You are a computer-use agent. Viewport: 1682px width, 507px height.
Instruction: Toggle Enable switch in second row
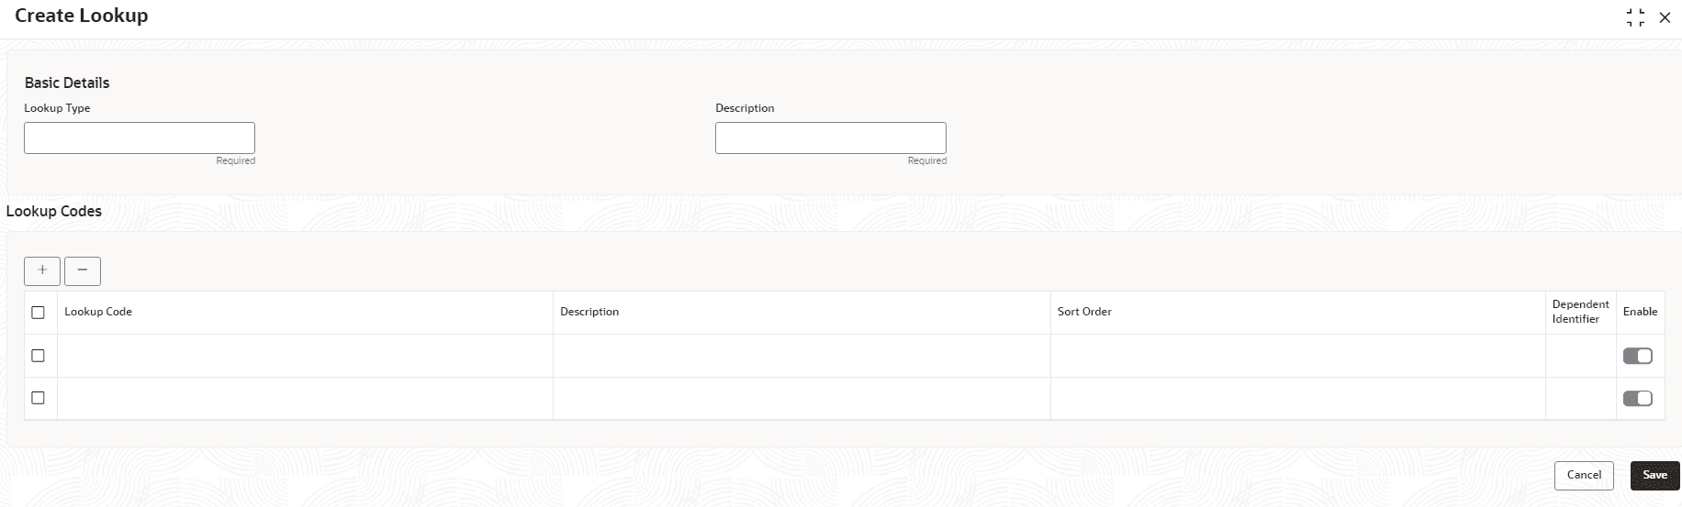1638,398
